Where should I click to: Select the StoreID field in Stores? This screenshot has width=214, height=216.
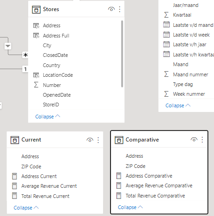point(51,105)
